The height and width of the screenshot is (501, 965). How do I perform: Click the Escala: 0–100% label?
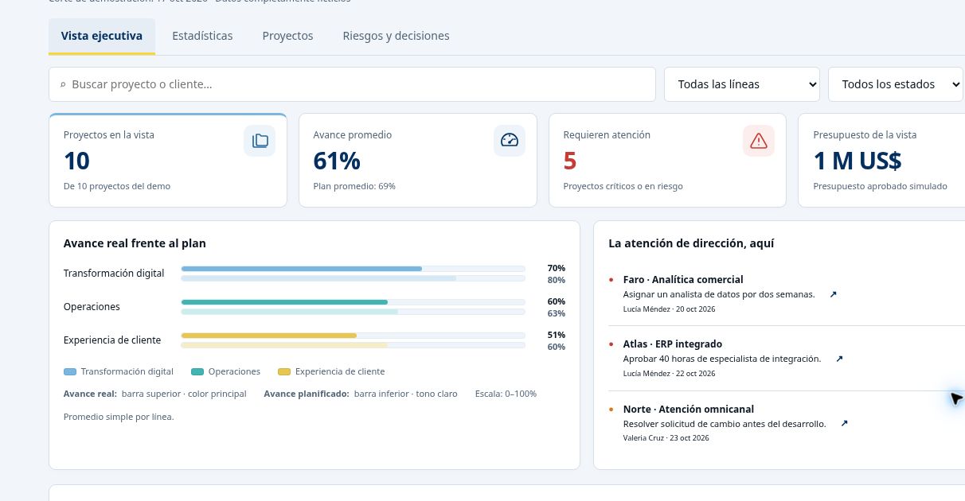pyautogui.click(x=506, y=394)
